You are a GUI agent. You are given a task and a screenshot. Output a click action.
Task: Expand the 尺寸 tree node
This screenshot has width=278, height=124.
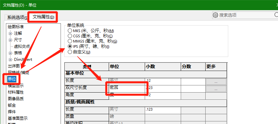click(x=10, y=40)
